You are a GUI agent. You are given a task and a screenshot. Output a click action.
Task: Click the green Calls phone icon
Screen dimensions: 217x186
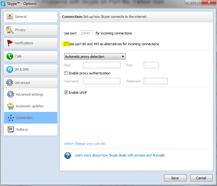(x=10, y=56)
